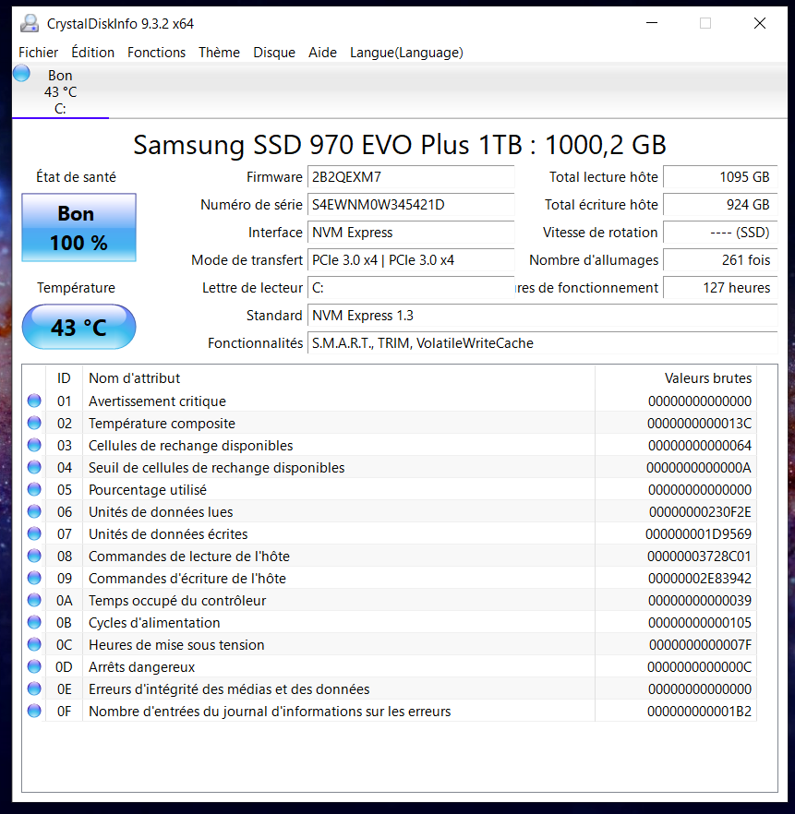Click the Standard field NVM Express 1.3
Image resolution: width=795 pixels, height=814 pixels.
click(542, 315)
